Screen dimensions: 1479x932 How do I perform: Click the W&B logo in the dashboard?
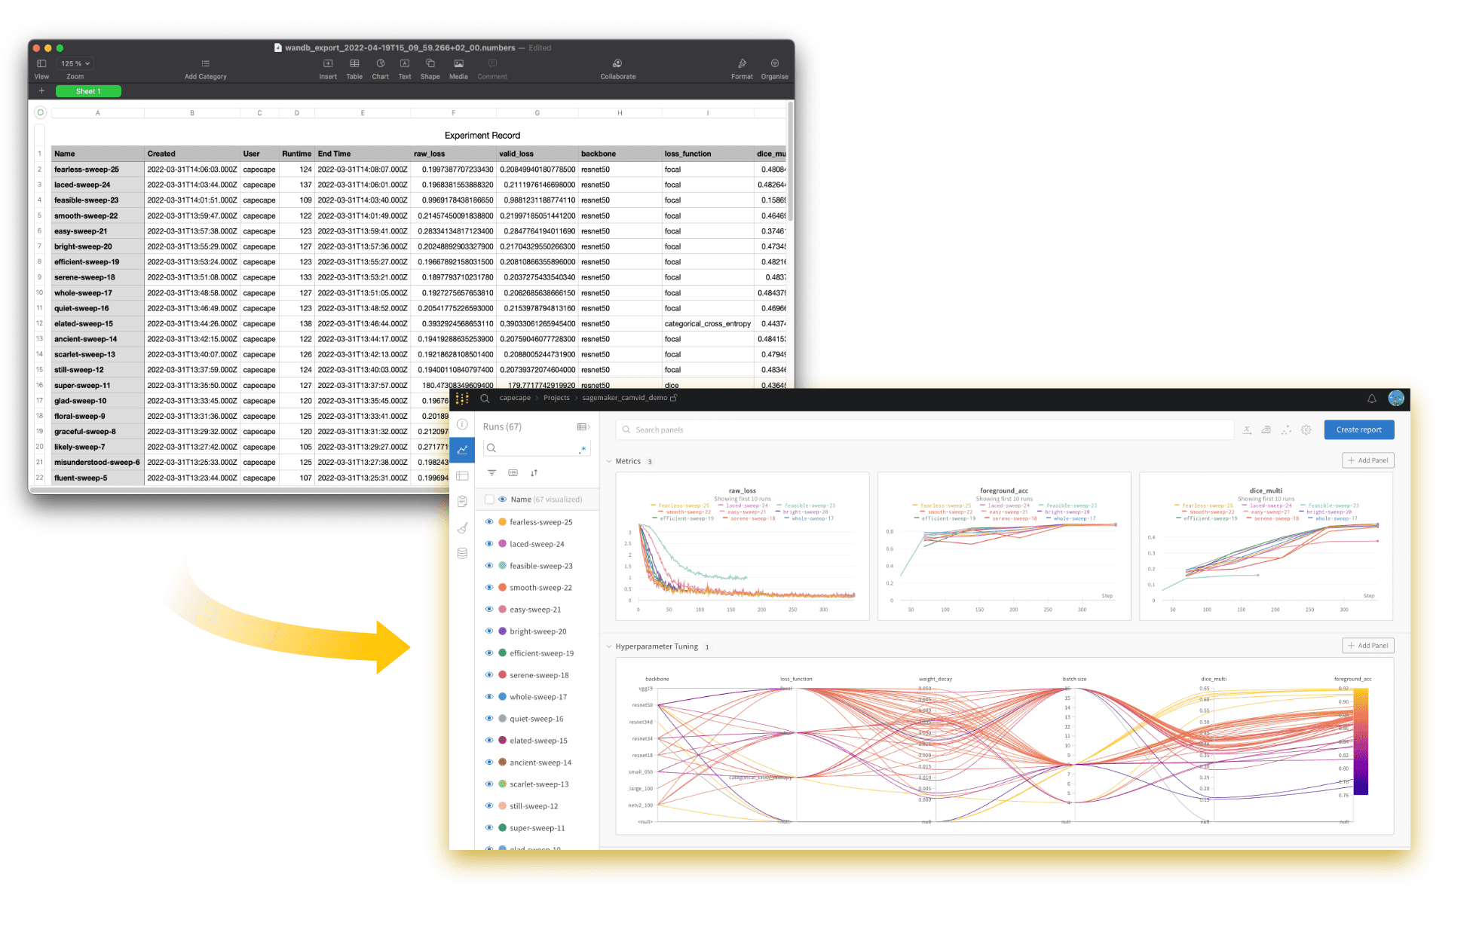point(462,399)
